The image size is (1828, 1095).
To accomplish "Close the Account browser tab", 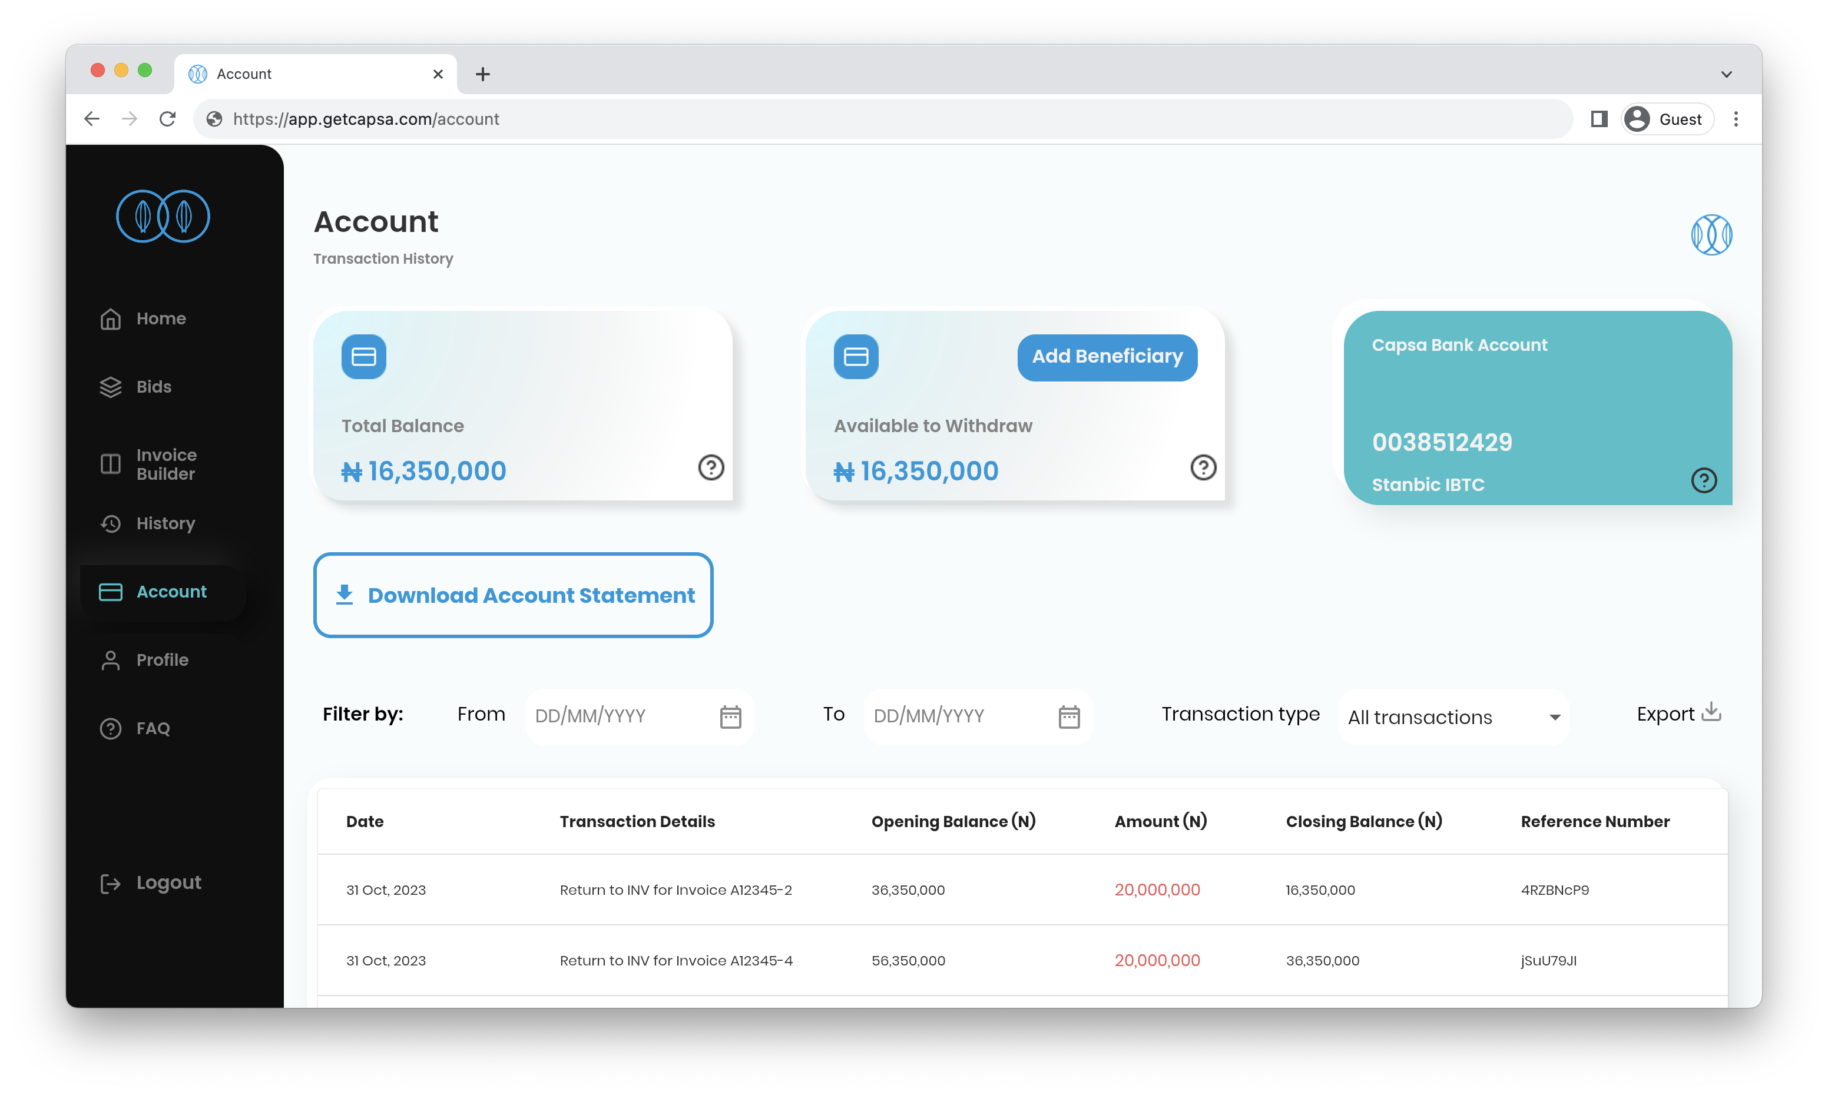I will click(x=438, y=74).
